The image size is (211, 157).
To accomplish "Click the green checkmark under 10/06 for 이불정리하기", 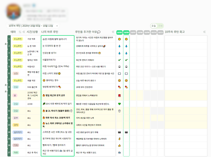I will tap(126, 60).
